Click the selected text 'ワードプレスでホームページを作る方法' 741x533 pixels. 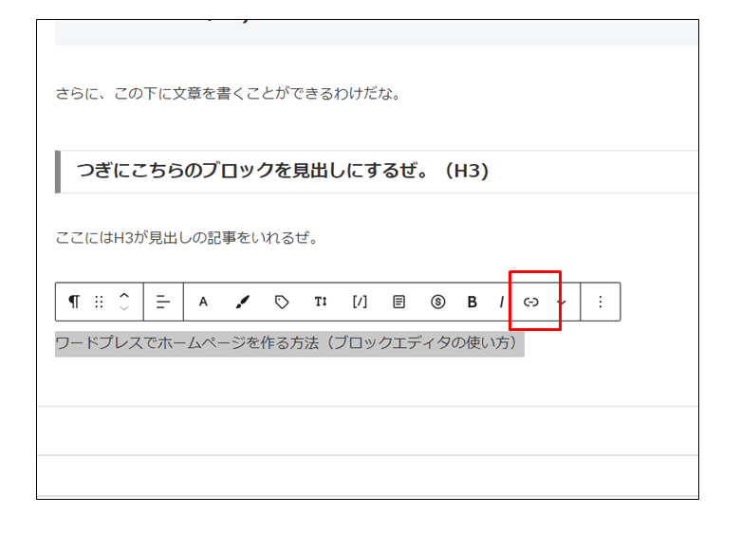[x=187, y=342]
